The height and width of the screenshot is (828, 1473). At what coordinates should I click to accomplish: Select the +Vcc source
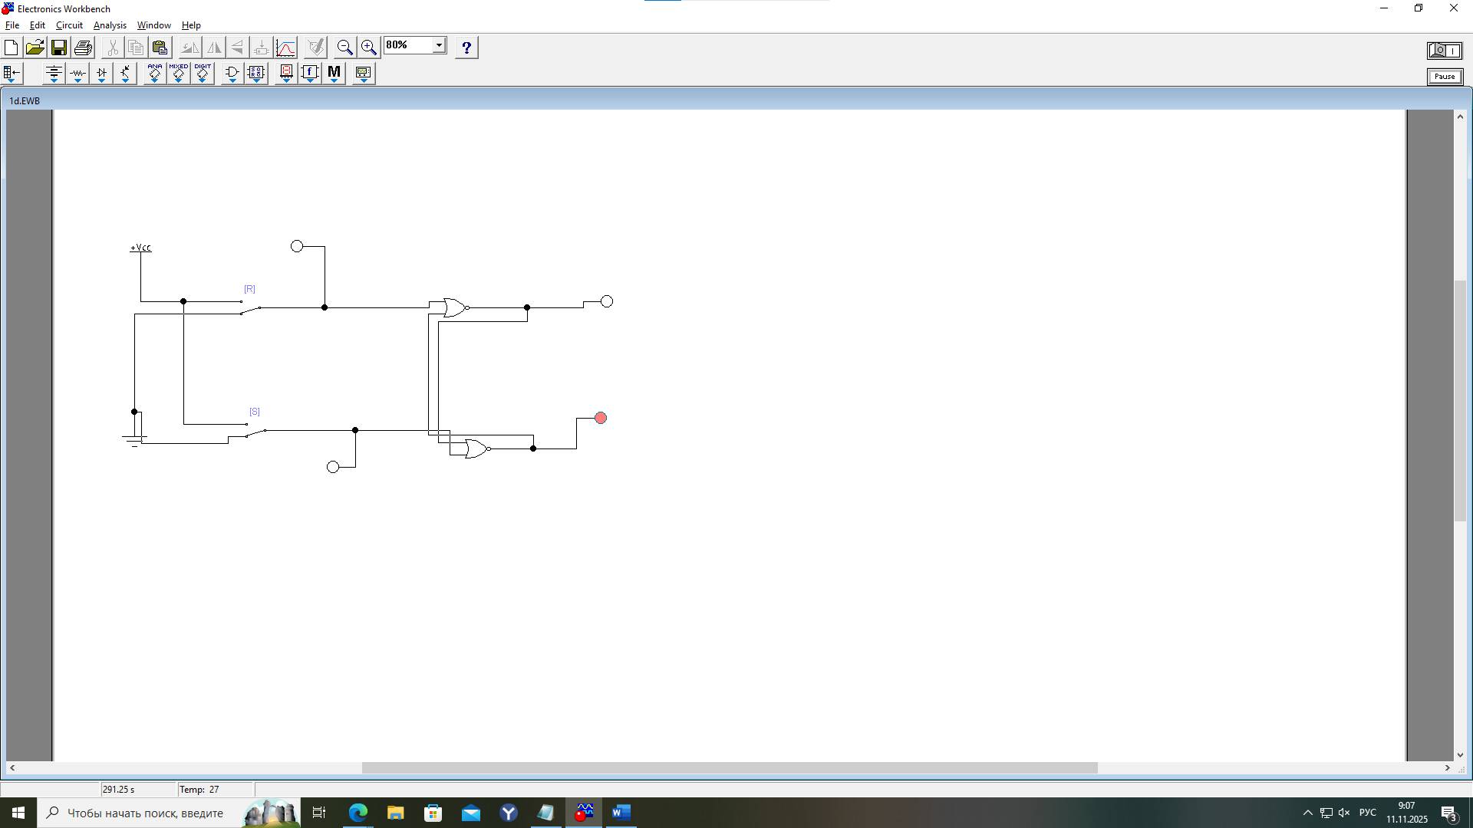pos(141,248)
